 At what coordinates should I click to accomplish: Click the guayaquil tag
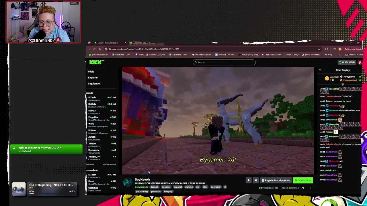tap(216, 187)
